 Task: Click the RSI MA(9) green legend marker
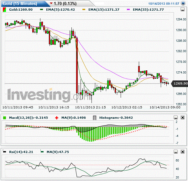[x=42, y=151]
